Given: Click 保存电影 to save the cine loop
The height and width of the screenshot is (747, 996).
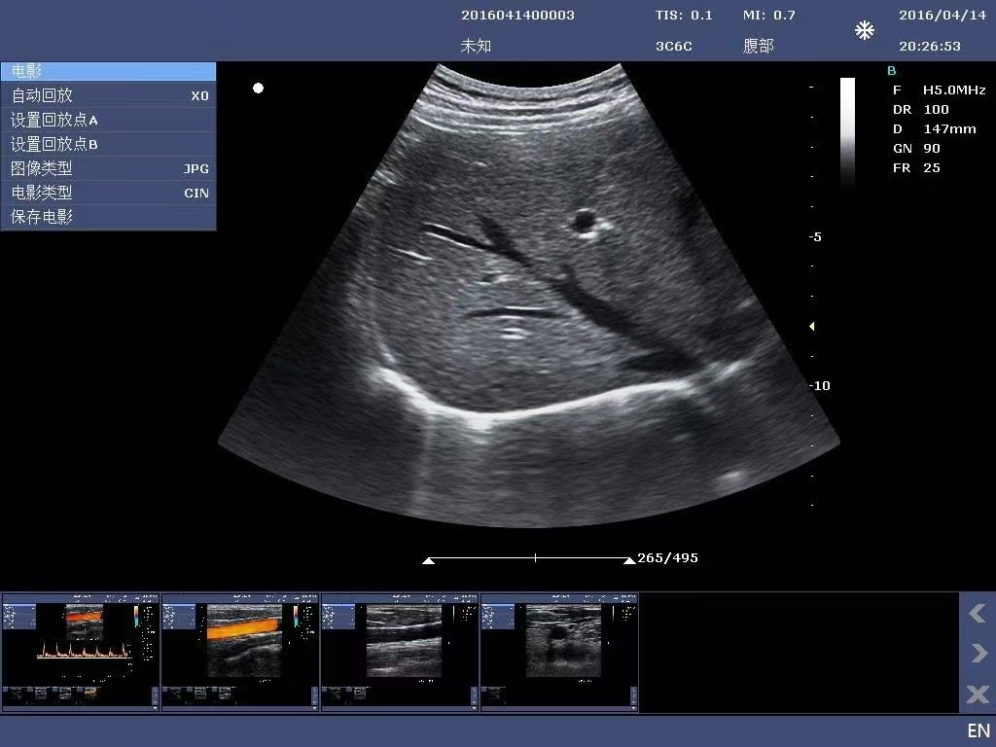Looking at the screenshot, I should (107, 216).
